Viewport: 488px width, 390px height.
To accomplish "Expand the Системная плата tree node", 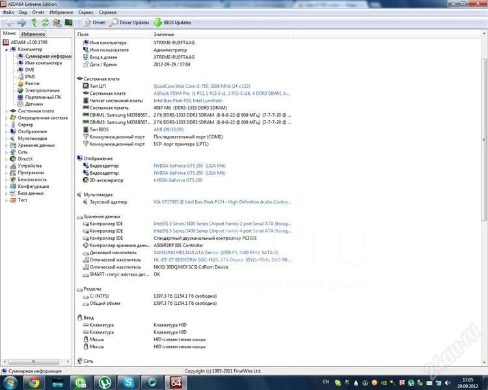I will 7,111.
